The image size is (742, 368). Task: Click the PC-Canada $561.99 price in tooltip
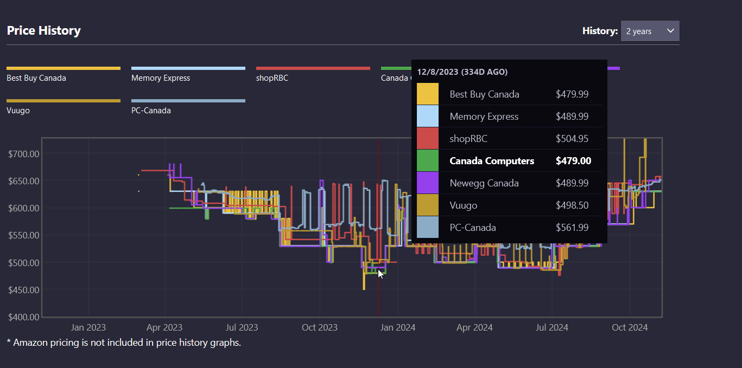572,228
